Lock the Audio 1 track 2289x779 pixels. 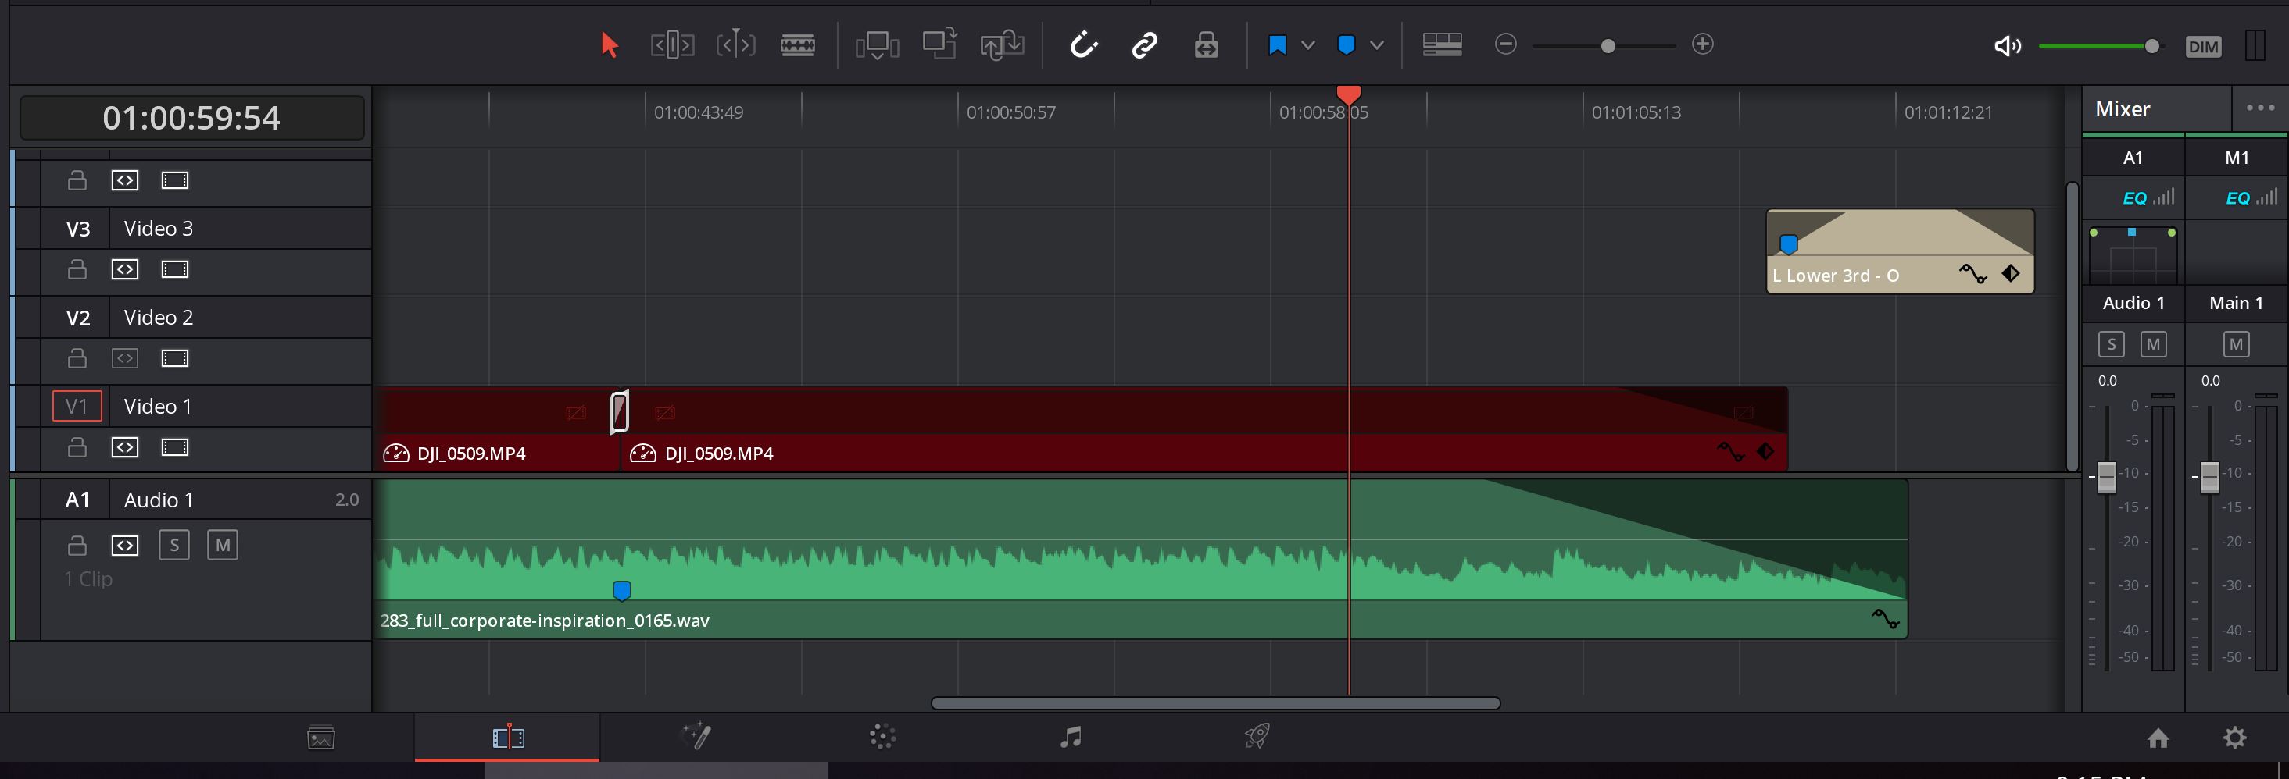pyautogui.click(x=77, y=545)
